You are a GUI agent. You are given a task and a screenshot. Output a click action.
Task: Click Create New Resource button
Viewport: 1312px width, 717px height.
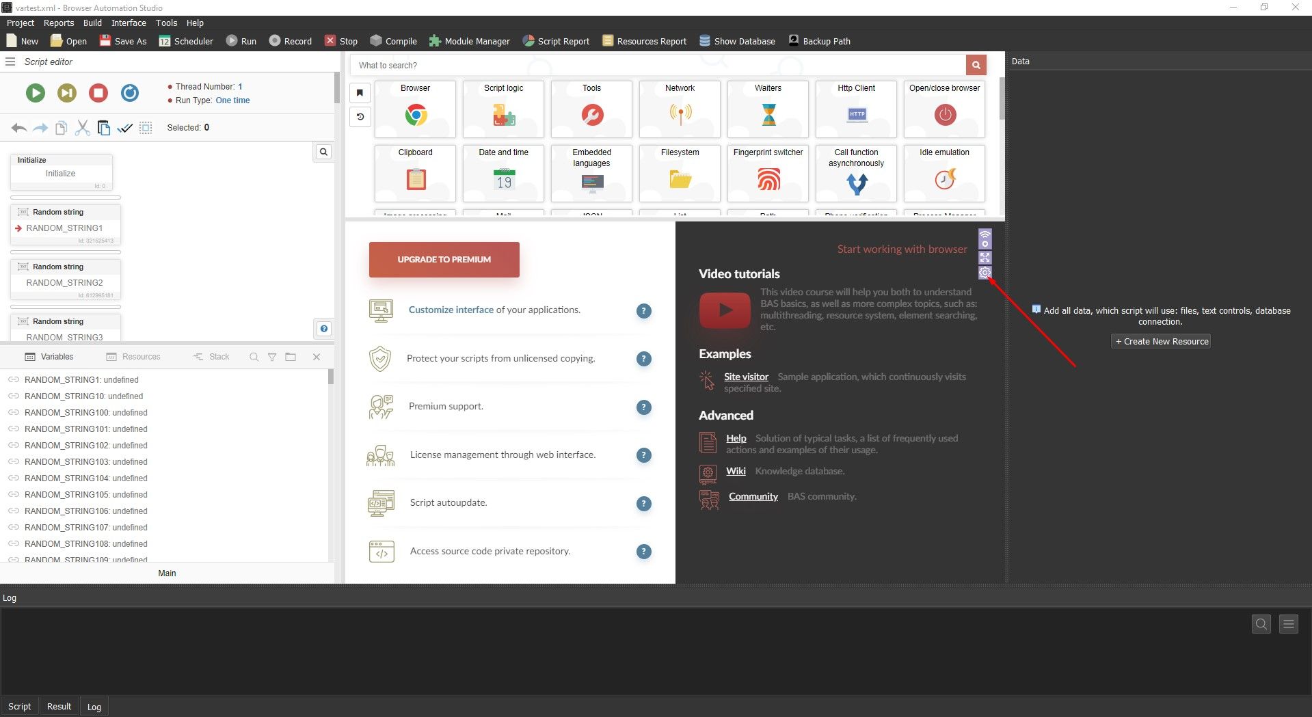(x=1161, y=342)
